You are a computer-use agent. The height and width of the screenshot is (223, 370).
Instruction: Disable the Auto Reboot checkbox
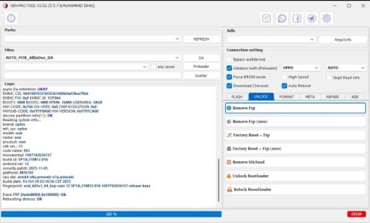(x=285, y=86)
